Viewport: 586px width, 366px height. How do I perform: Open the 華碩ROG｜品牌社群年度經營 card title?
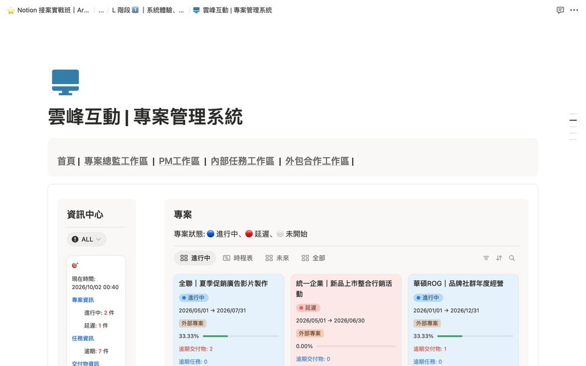pyautogui.click(x=458, y=284)
